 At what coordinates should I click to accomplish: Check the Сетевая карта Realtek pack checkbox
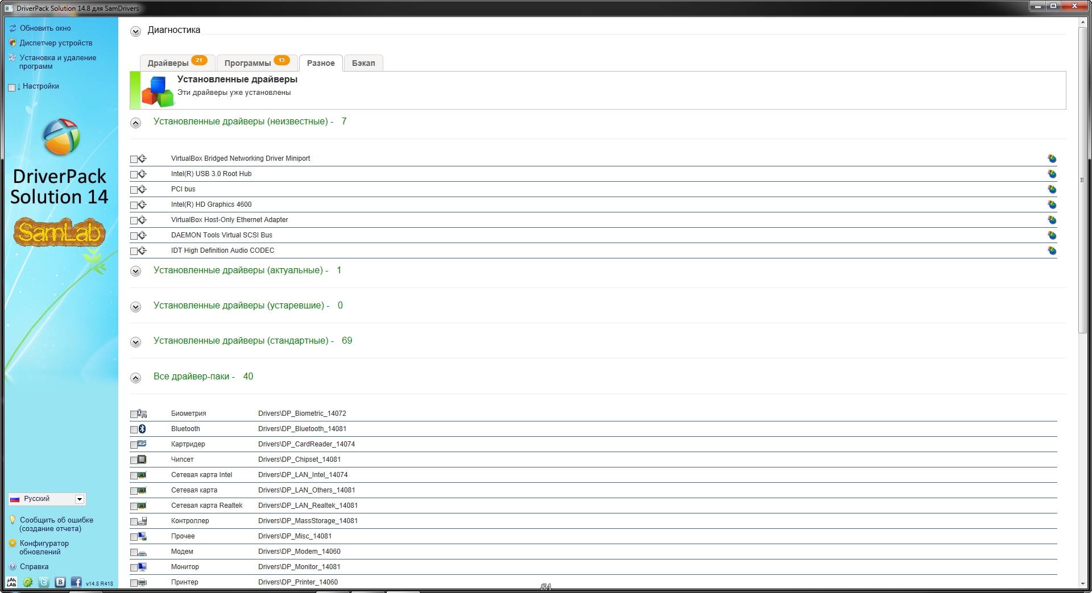[134, 507]
